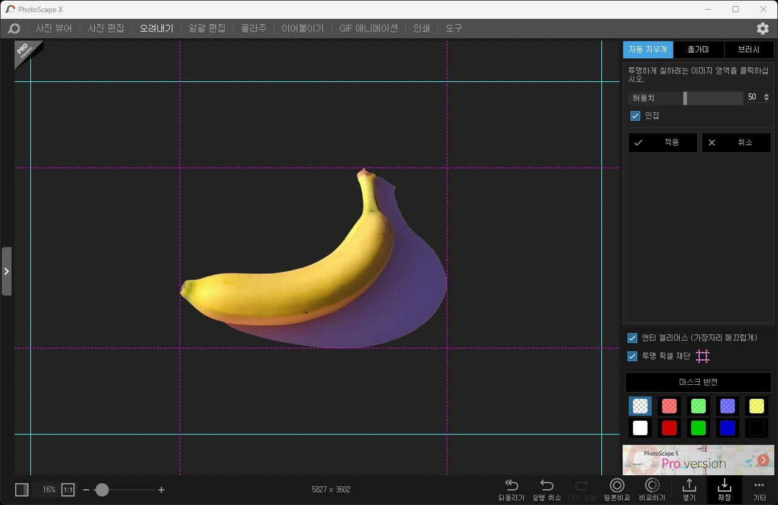The width and height of the screenshot is (778, 505).
Task: Click the Pro version advertisement banner
Action: click(x=699, y=460)
